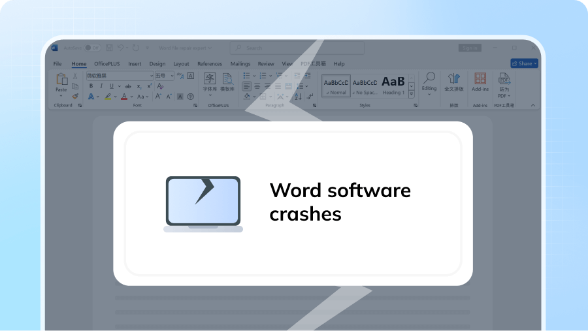
Task: Click the paragraph Shading paint bucket
Action: click(x=247, y=97)
